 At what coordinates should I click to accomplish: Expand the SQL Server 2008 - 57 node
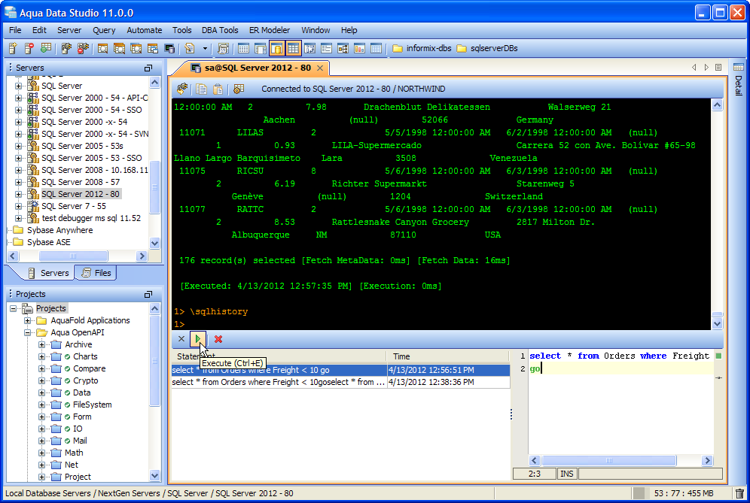(x=18, y=182)
